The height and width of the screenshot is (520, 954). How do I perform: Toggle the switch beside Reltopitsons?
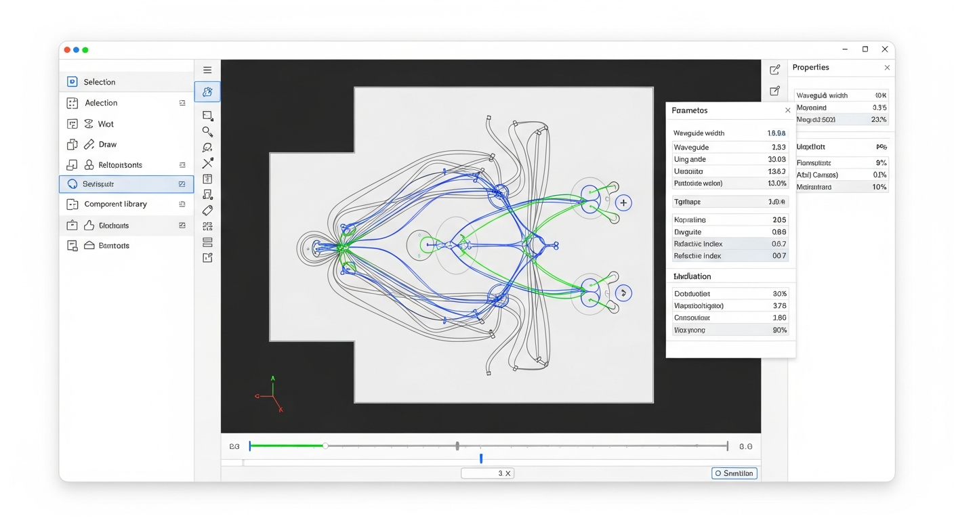182,165
